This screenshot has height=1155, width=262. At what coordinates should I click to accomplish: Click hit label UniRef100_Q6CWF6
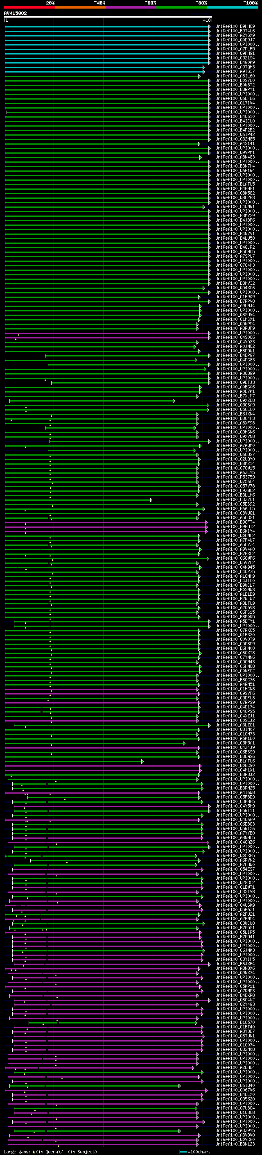pyautogui.click(x=235, y=558)
